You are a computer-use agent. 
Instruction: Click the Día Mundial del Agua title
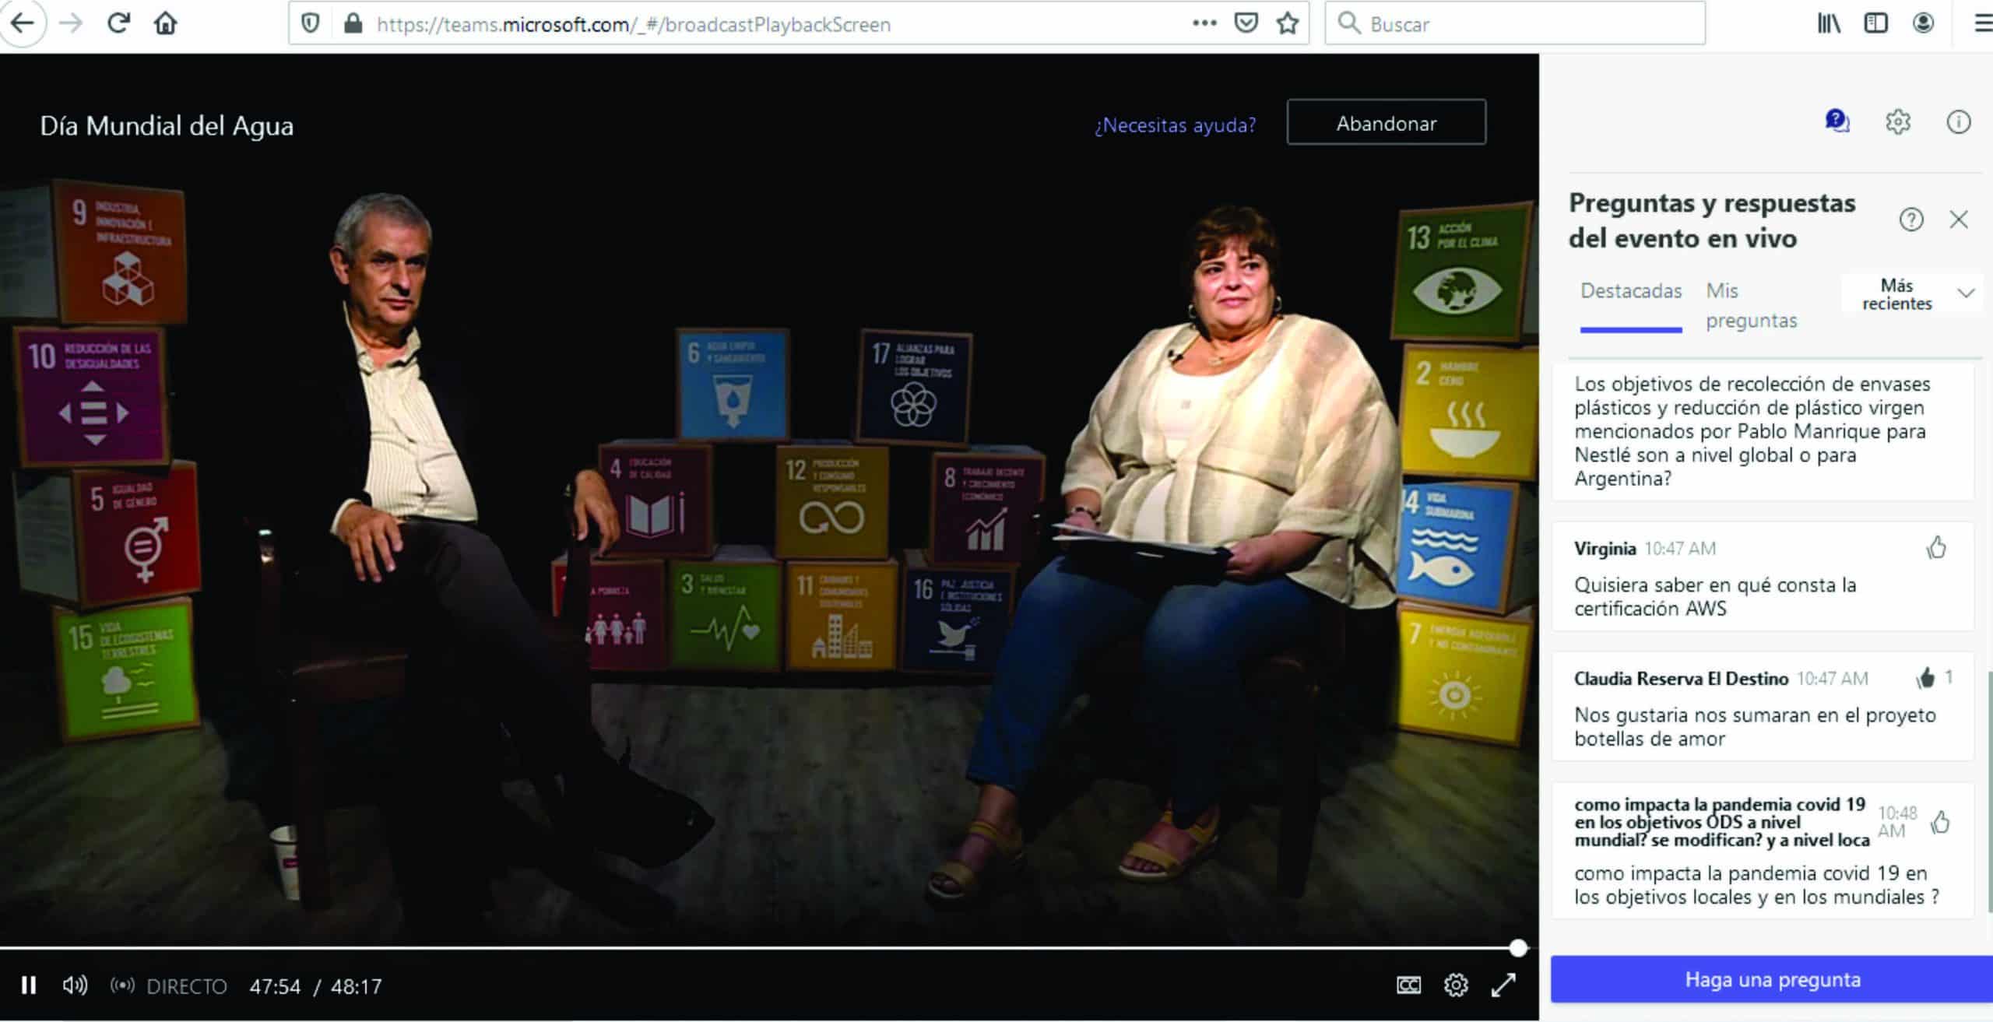click(167, 125)
